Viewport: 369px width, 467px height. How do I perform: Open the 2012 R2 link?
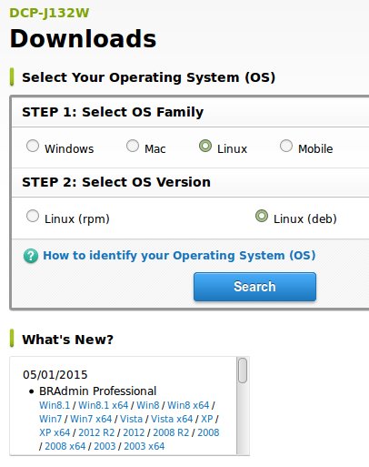96,432
